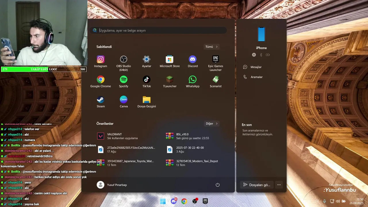Click the volume speaker icon in tray
This screenshot has height=207, width=368.
(338, 201)
